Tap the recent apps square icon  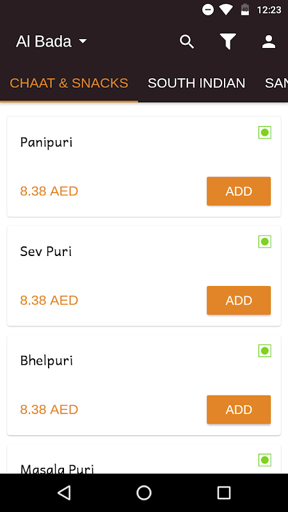click(x=224, y=492)
